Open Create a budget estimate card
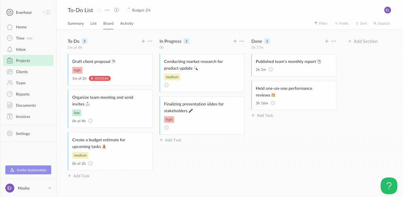Image resolution: width=403 pixels, height=197 pixels. 110,151
